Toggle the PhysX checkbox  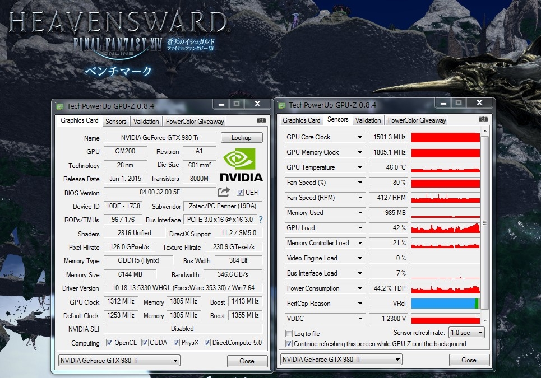point(176,343)
